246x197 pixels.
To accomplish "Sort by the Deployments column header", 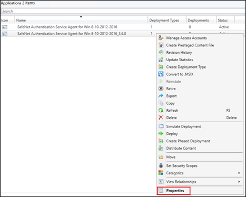I will click(x=201, y=21).
